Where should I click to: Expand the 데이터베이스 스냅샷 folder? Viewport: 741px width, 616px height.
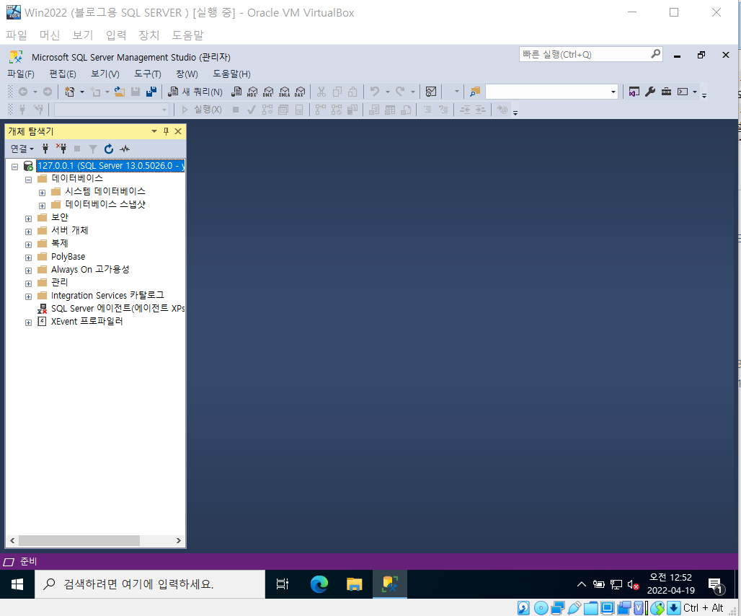(42, 206)
